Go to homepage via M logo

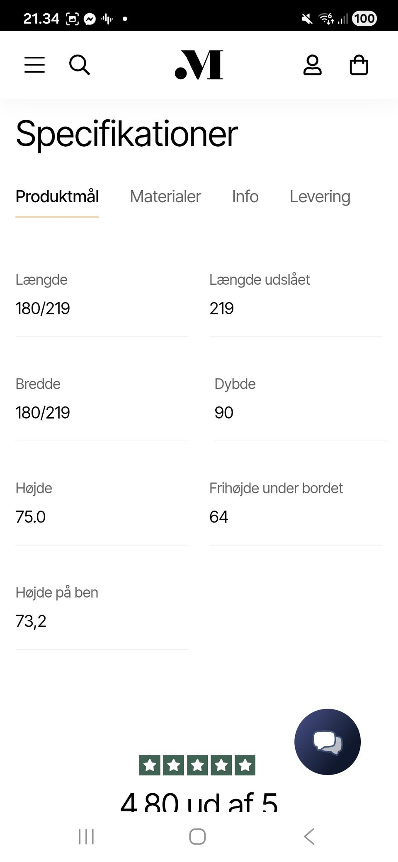pyautogui.click(x=199, y=65)
